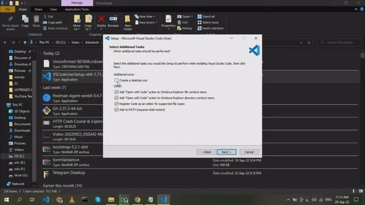The height and width of the screenshot is (205, 365).
Task: Select the bootstrap-5.2.1-dist archive icon
Action: (47, 149)
